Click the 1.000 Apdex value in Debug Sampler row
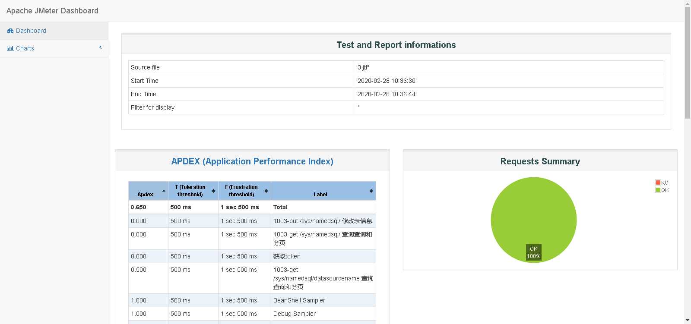 [148, 314]
